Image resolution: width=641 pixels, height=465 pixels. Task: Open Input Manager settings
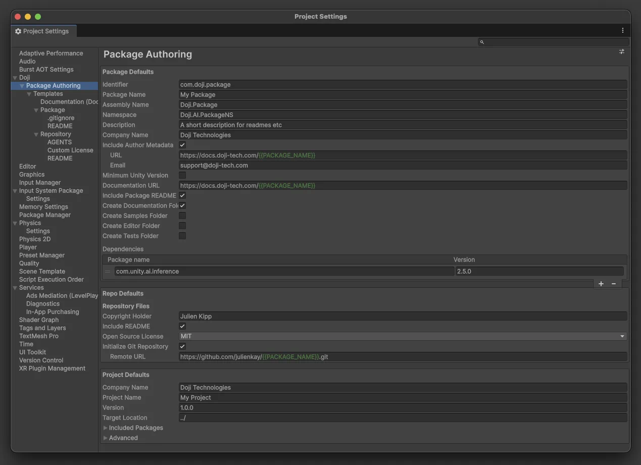pyautogui.click(x=40, y=182)
